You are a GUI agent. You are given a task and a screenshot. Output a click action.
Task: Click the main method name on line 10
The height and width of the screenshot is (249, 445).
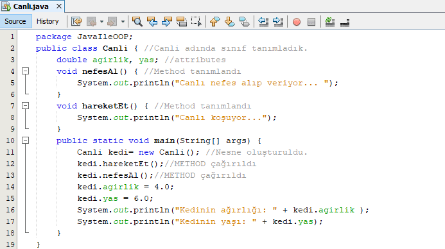pos(164,141)
